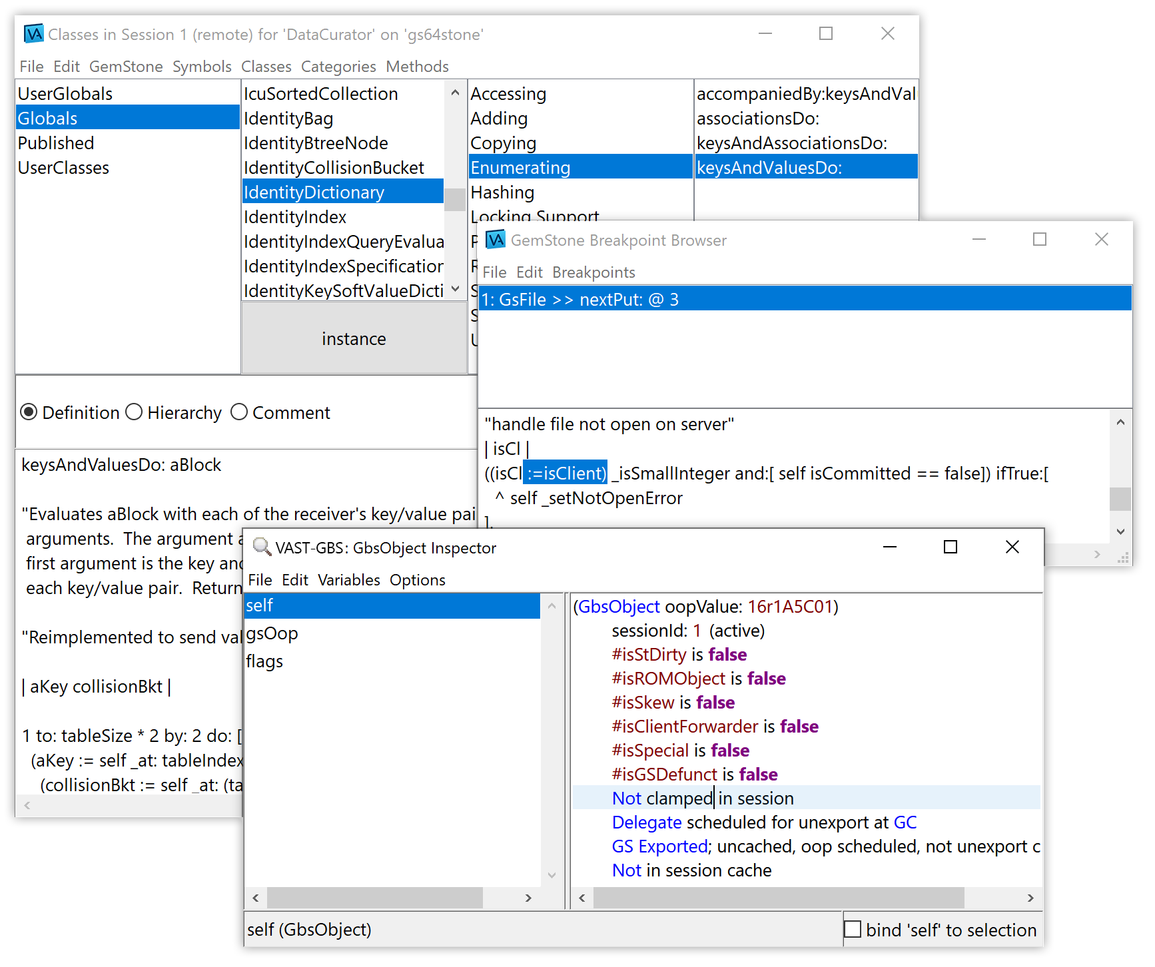This screenshot has height=967, width=1155.
Task: Open the Breakpoints menu
Action: pos(593,272)
